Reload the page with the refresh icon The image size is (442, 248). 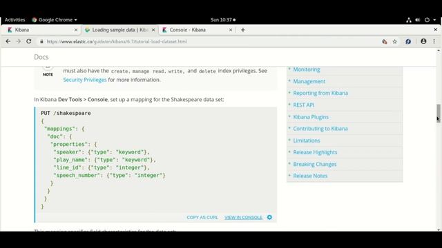(x=29, y=41)
